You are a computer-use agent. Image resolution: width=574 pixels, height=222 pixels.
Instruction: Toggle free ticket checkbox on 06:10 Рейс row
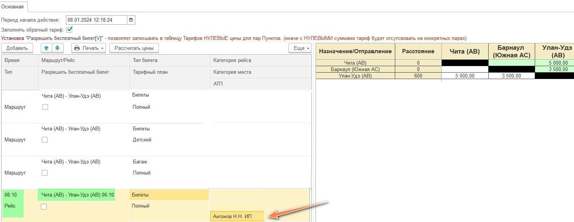pyautogui.click(x=44, y=206)
